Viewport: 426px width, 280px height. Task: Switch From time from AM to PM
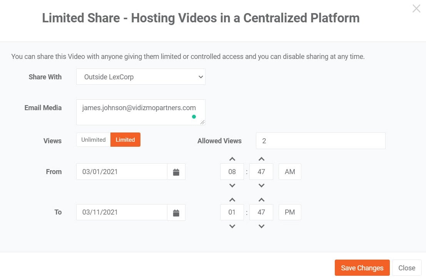[289, 171]
